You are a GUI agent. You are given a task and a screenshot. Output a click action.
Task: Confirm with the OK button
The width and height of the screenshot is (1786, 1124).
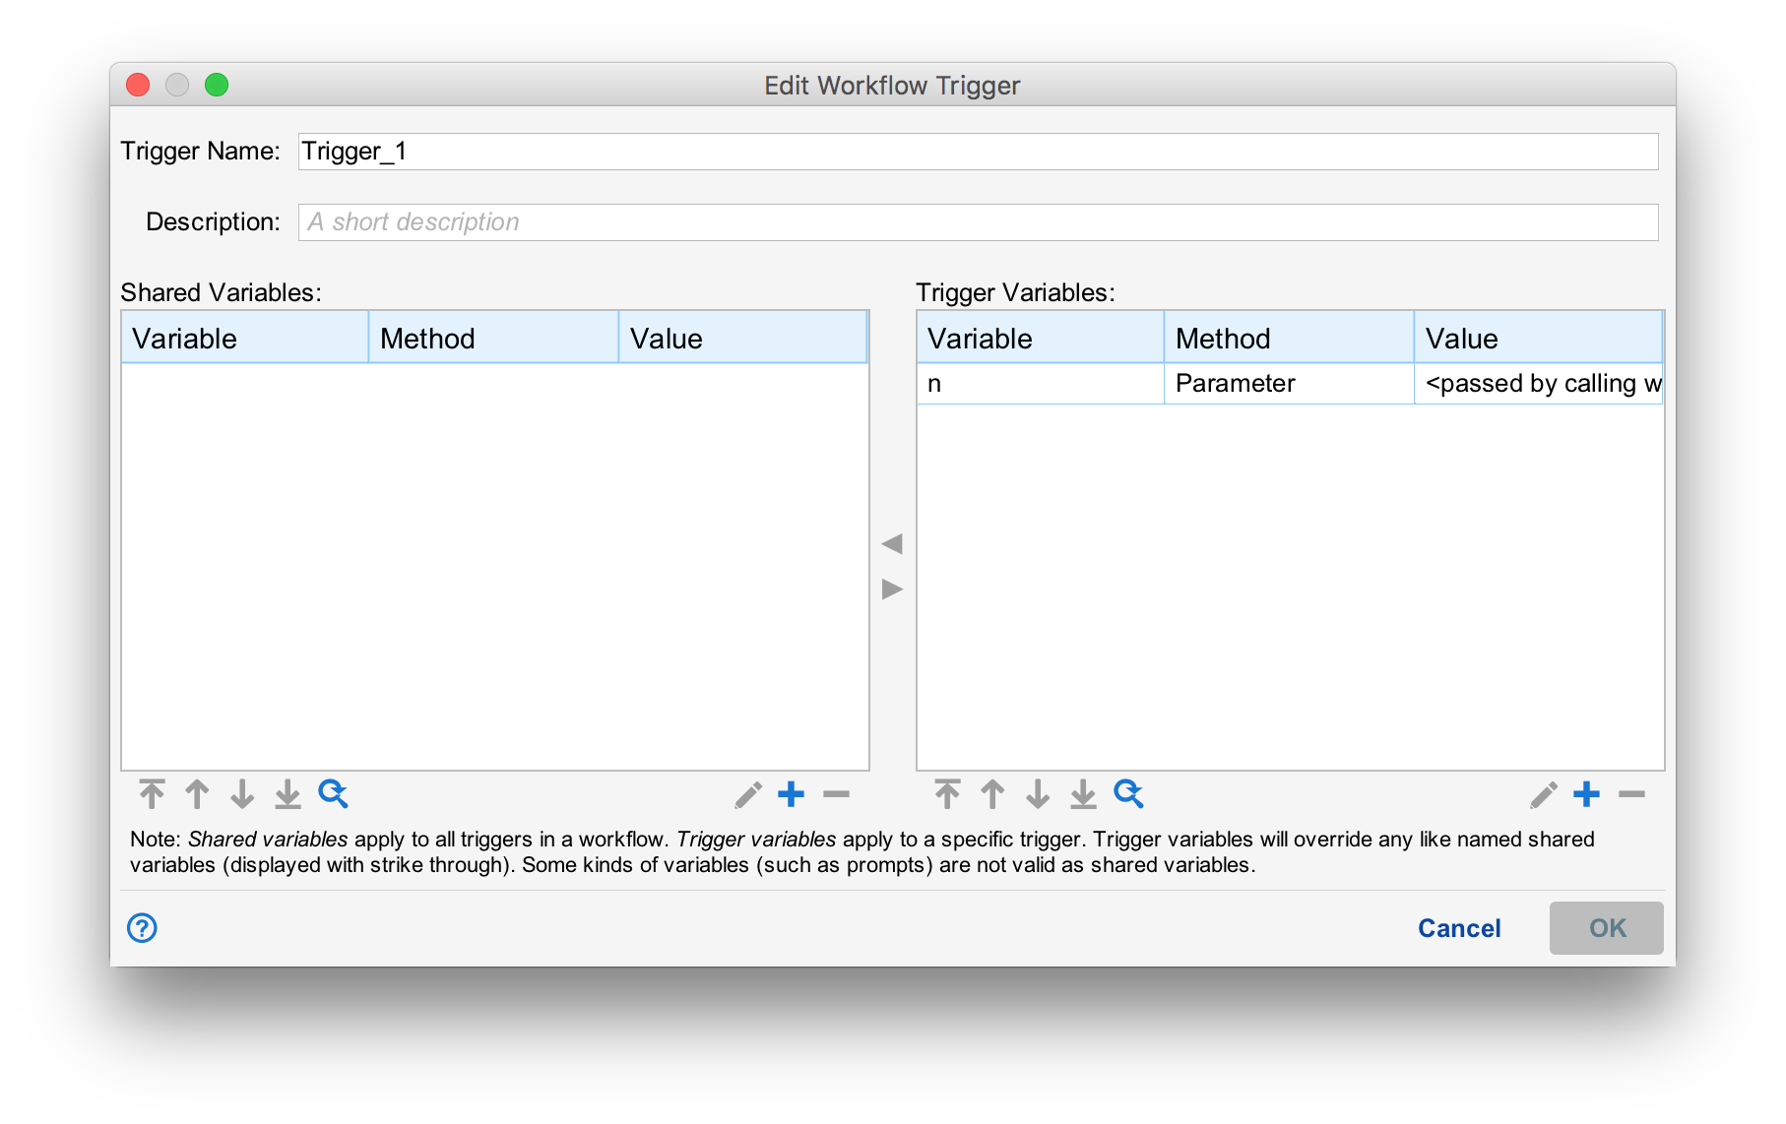pyautogui.click(x=1606, y=928)
